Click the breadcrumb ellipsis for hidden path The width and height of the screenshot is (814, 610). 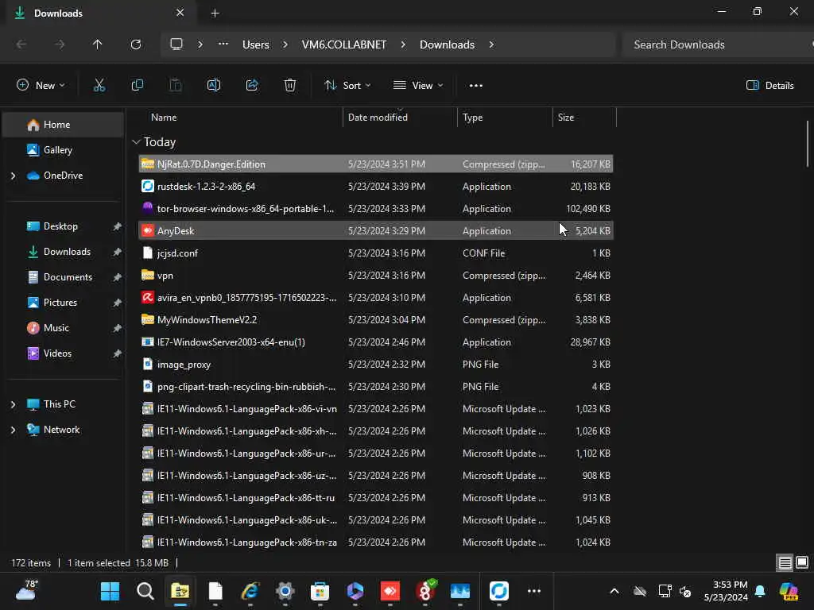(x=223, y=44)
